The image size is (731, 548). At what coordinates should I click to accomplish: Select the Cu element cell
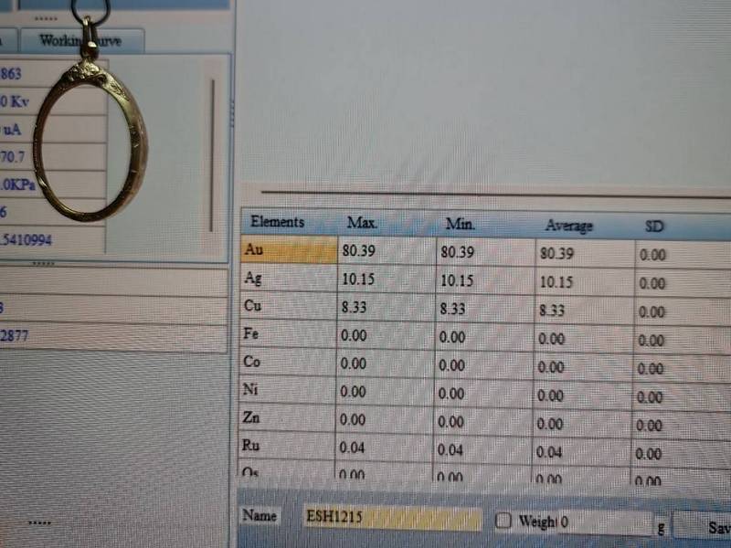coord(288,308)
